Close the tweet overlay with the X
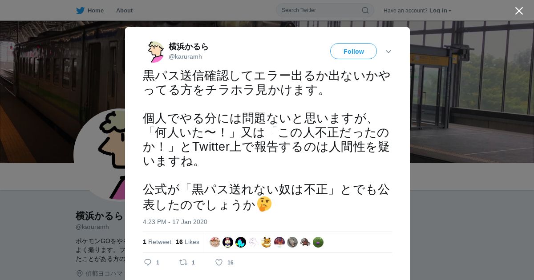Screen dimensions: 534x280 point(519,11)
